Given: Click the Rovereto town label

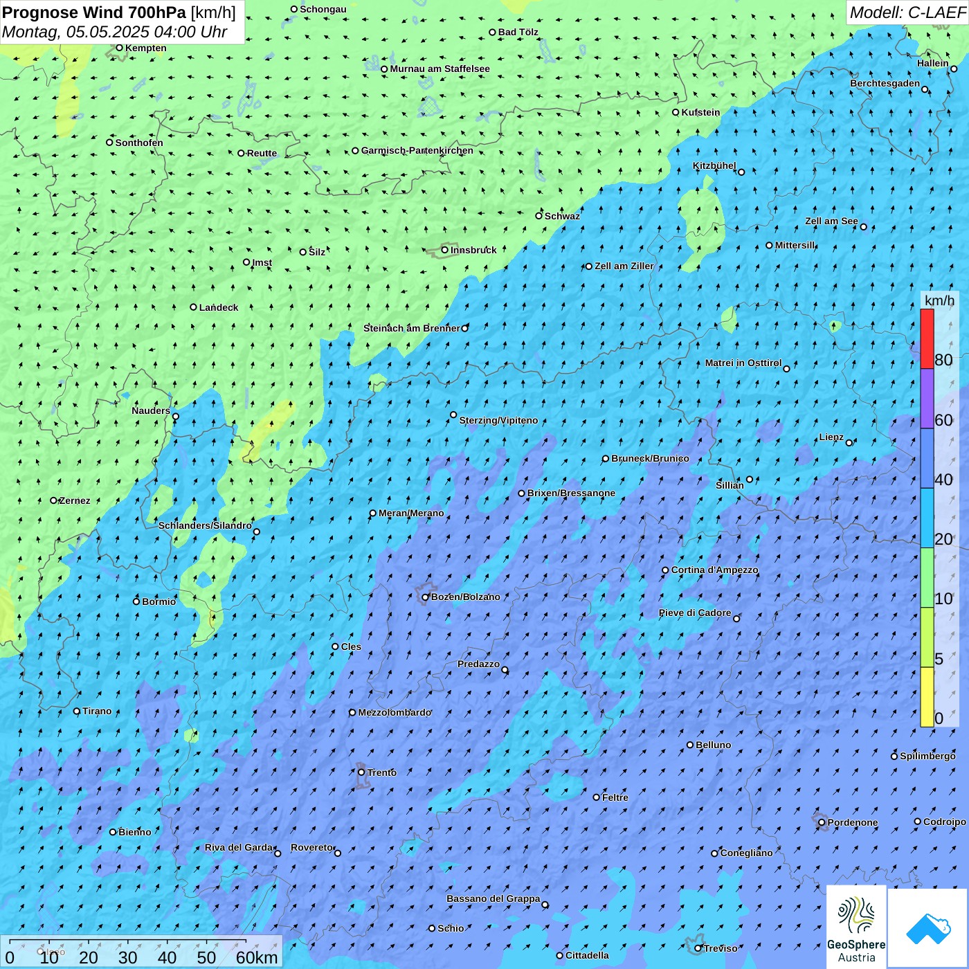Looking at the screenshot, I should (x=311, y=847).
